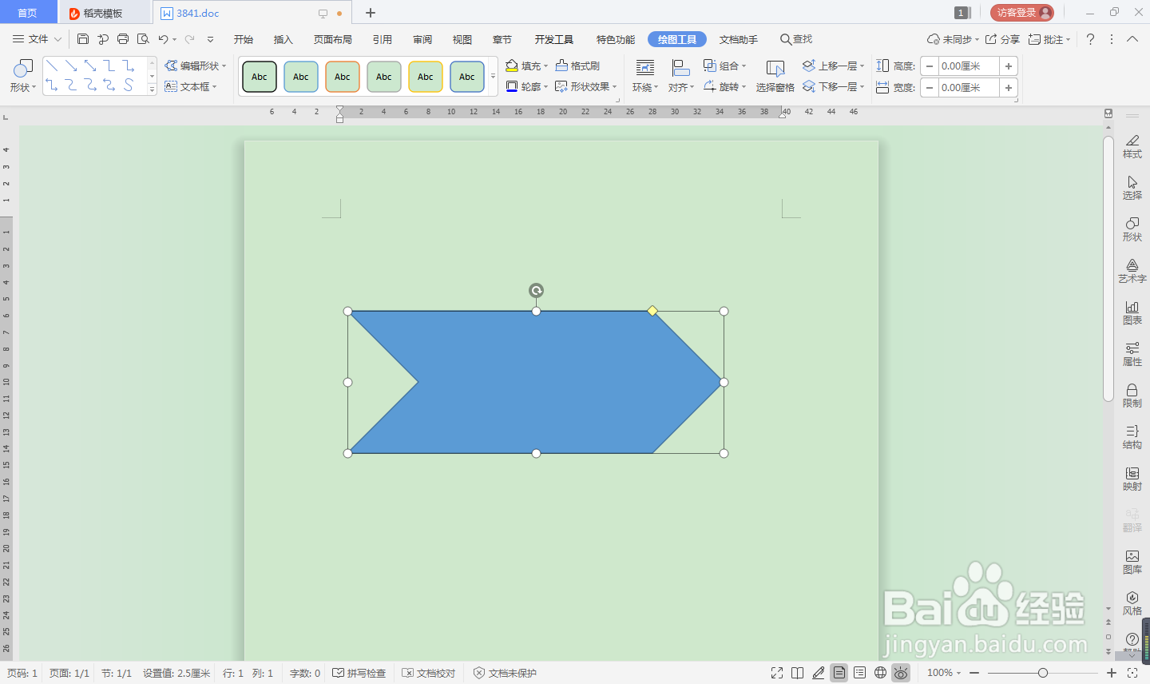
Task: Toggle eye protection mode icon
Action: (901, 673)
